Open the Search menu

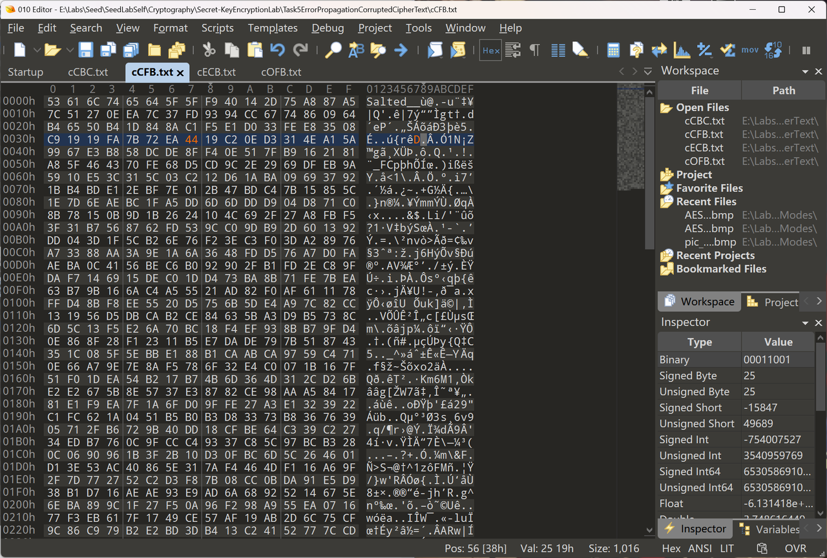(86, 28)
